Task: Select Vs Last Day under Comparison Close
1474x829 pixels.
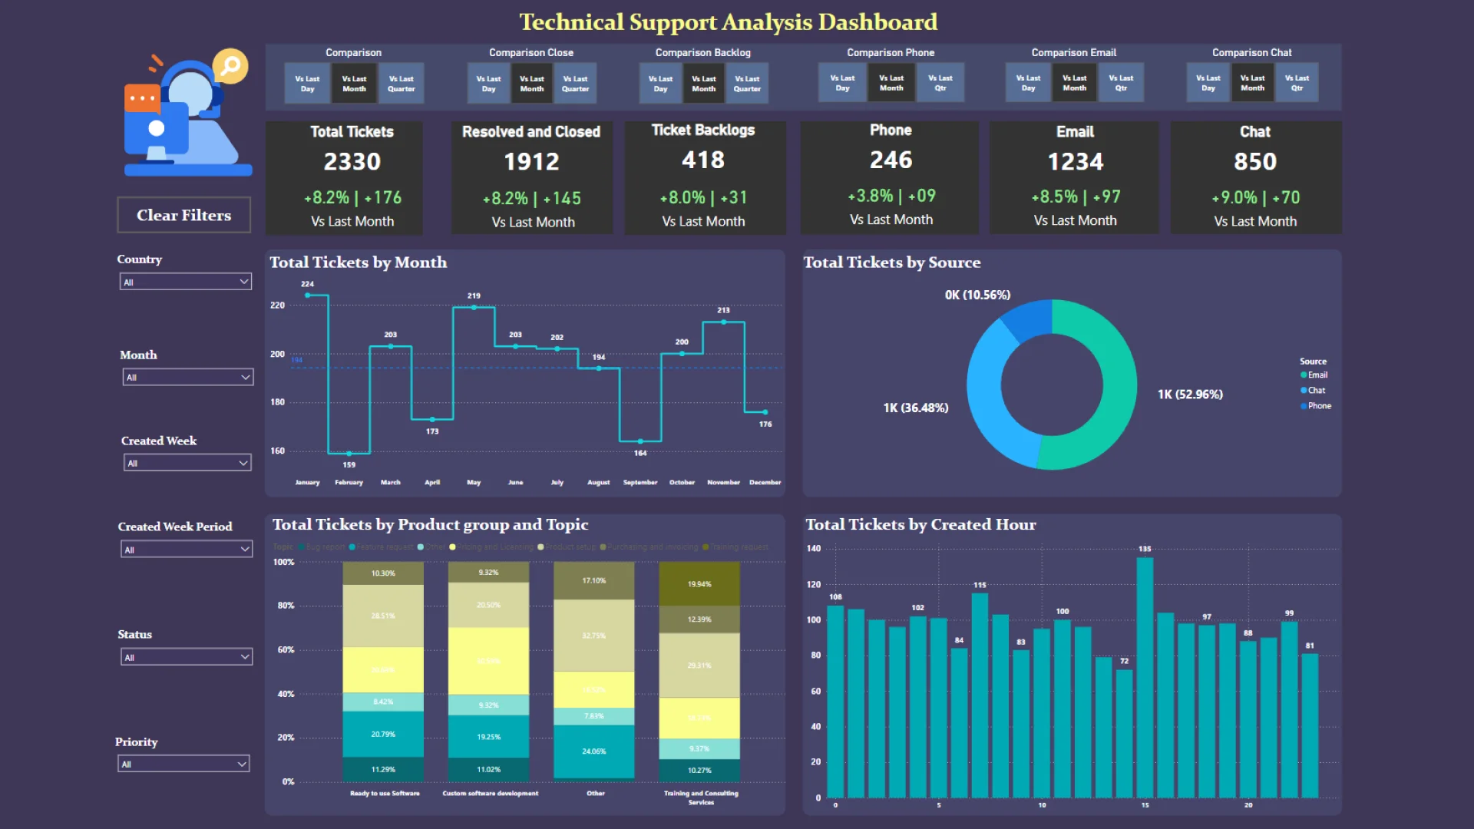Action: coord(488,84)
